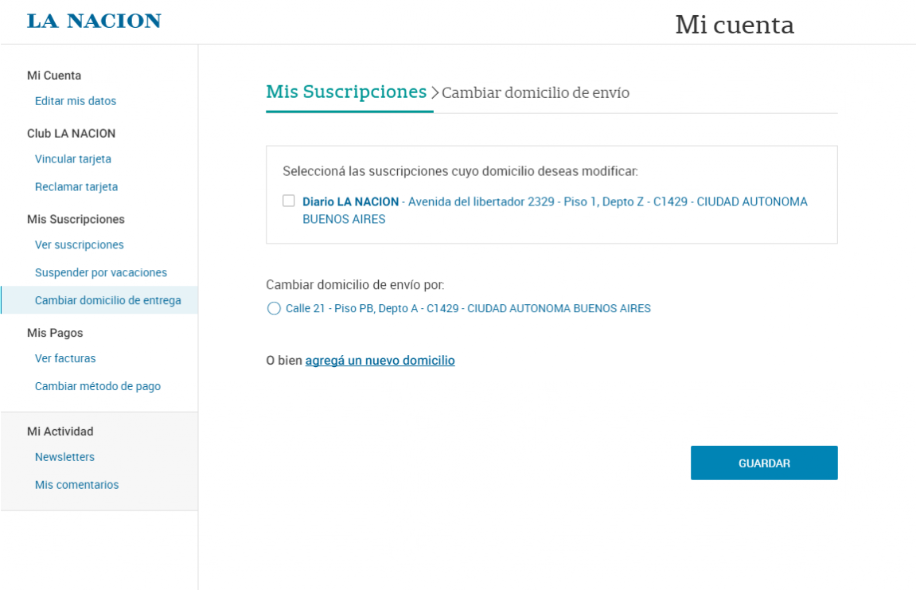Select Cambiar domicilio de entrega item
916x590 pixels.
point(99,300)
